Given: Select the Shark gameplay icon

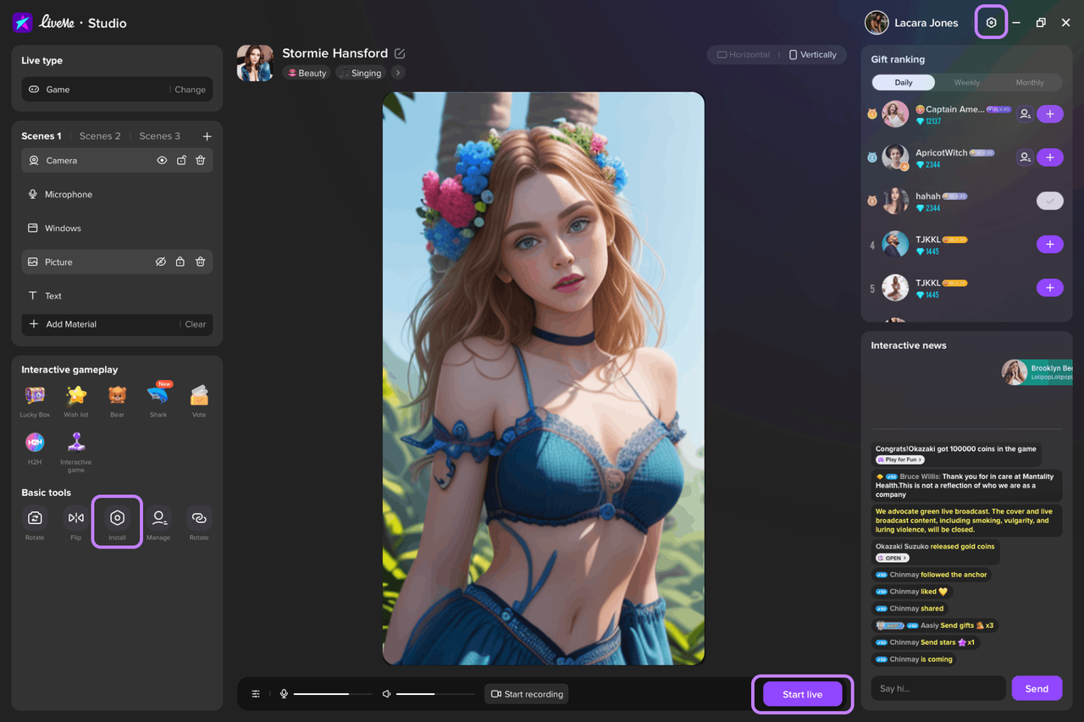Looking at the screenshot, I should 158,396.
